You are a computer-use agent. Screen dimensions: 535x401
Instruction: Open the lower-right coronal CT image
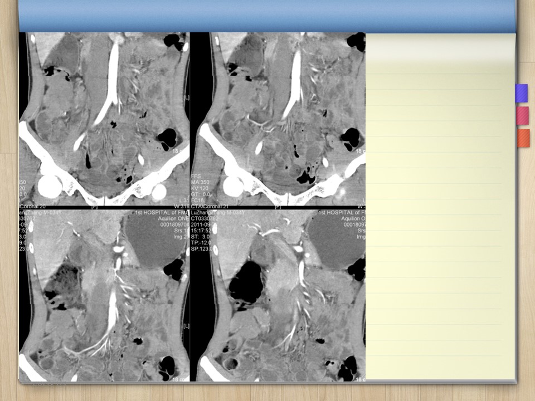tap(278, 295)
